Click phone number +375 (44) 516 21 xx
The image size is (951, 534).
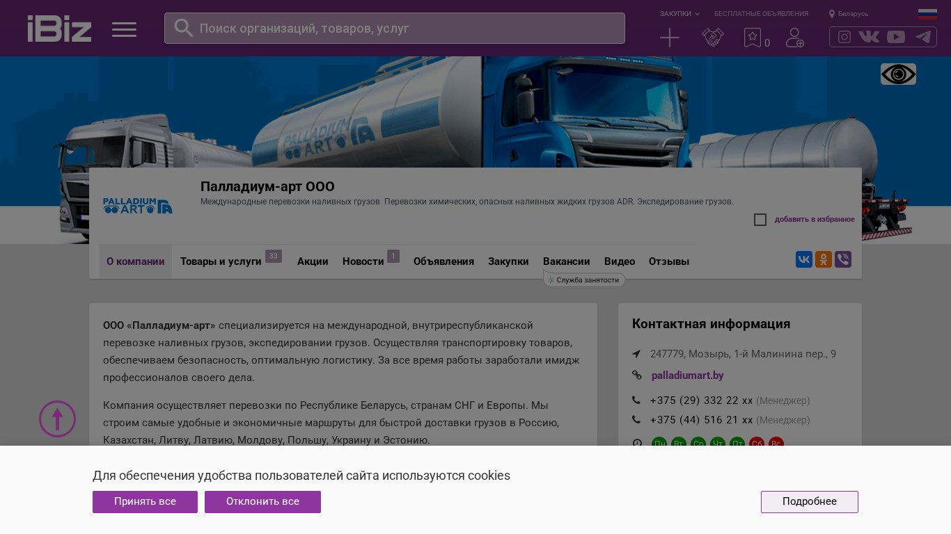(702, 420)
